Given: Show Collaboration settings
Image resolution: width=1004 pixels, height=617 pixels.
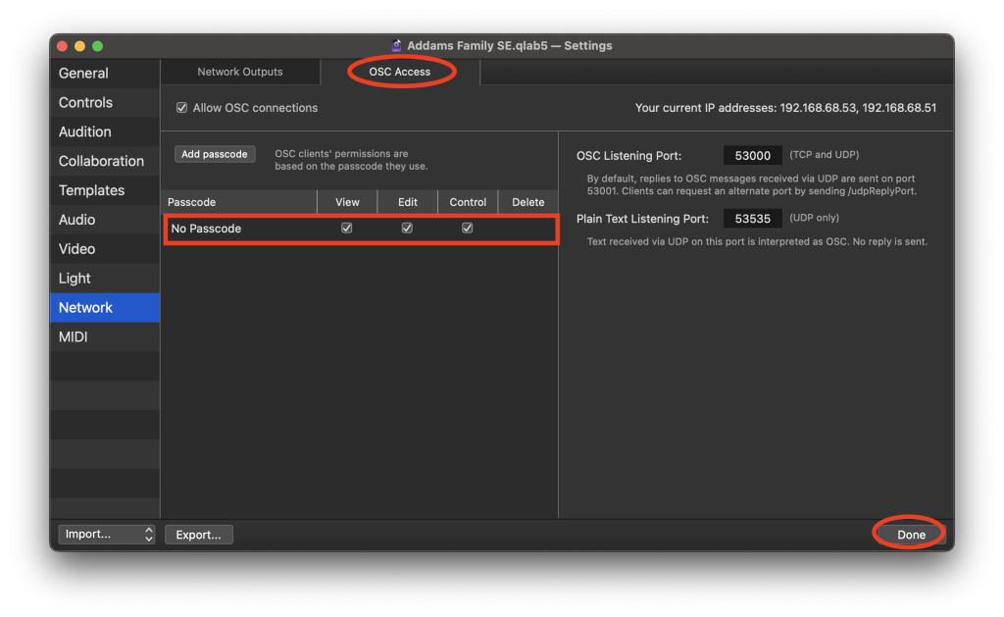Looking at the screenshot, I should pyautogui.click(x=104, y=161).
